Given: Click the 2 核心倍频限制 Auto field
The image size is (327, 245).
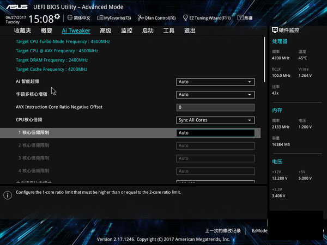Looking at the screenshot, I should pyautogui.click(x=215, y=145).
